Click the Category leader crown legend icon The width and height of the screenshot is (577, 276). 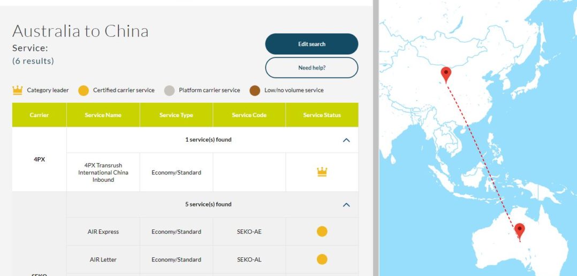click(x=18, y=90)
